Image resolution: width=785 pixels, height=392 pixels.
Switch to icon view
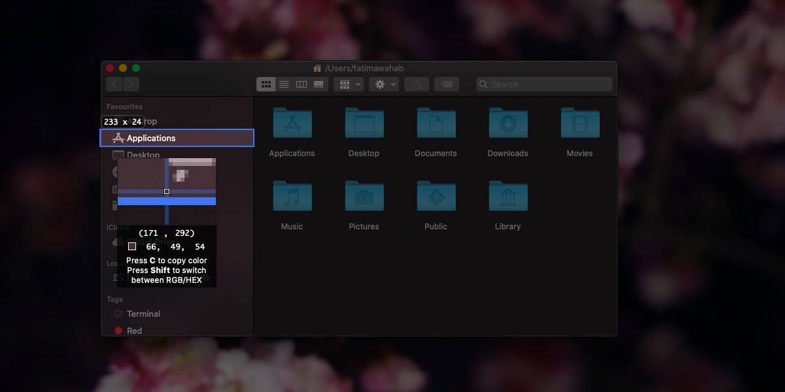pyautogui.click(x=266, y=84)
